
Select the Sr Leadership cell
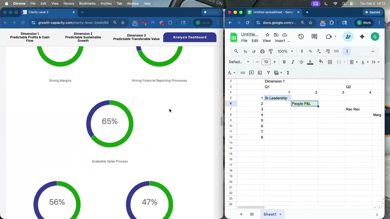278,98
